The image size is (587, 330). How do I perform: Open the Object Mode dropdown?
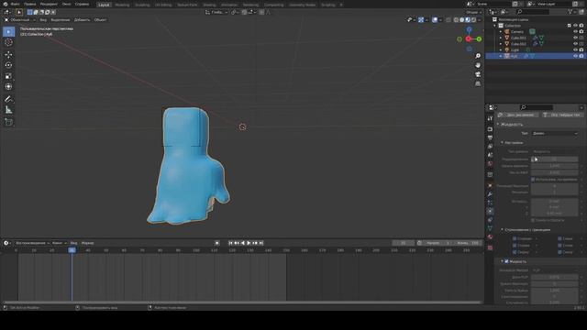(19, 20)
